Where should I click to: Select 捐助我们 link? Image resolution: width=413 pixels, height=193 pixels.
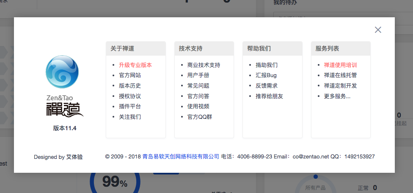[x=267, y=65]
